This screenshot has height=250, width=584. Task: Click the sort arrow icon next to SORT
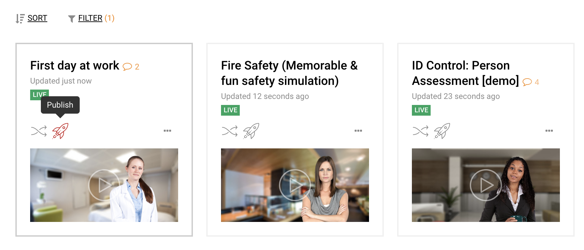point(20,19)
